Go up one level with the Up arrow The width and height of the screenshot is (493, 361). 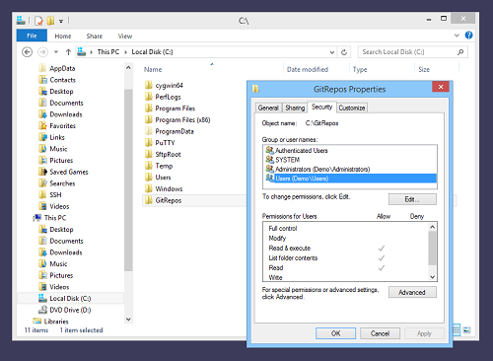tap(68, 52)
